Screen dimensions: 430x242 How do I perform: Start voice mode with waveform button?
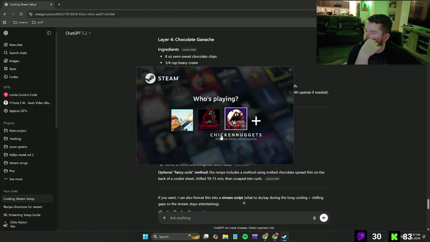tap(324, 218)
